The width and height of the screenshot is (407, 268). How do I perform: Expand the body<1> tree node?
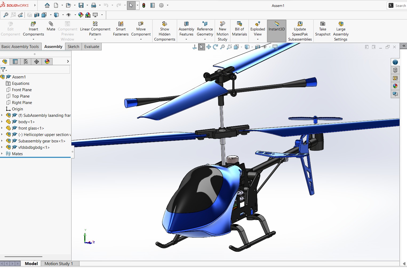2,122
